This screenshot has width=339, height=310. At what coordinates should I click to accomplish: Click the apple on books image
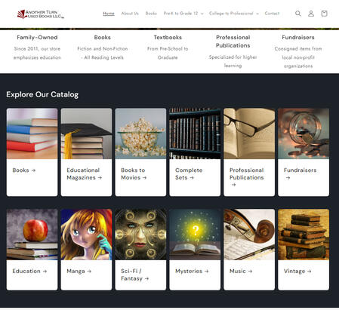coord(32,235)
